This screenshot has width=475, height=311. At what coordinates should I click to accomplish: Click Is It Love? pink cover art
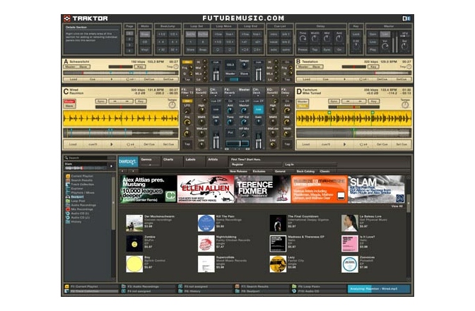pos(350,243)
